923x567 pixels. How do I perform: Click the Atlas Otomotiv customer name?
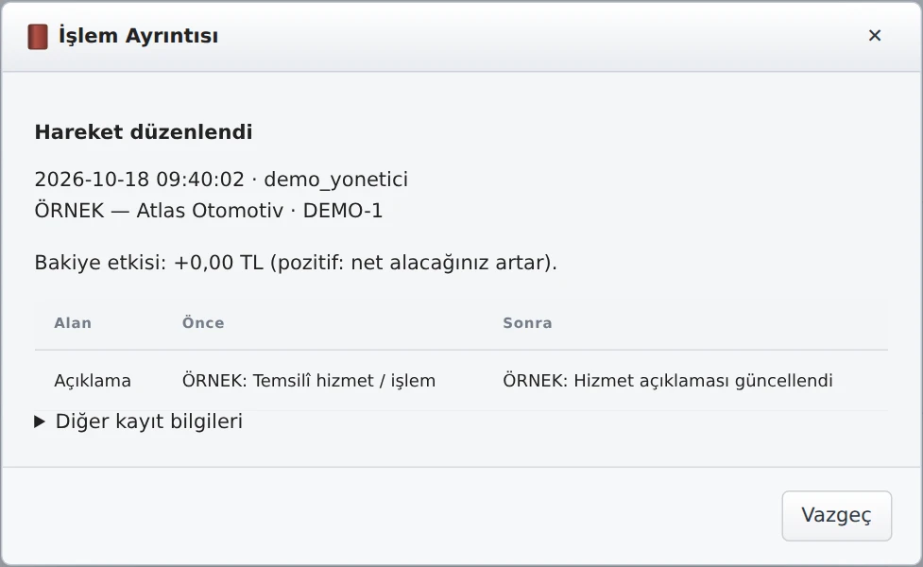tap(210, 210)
